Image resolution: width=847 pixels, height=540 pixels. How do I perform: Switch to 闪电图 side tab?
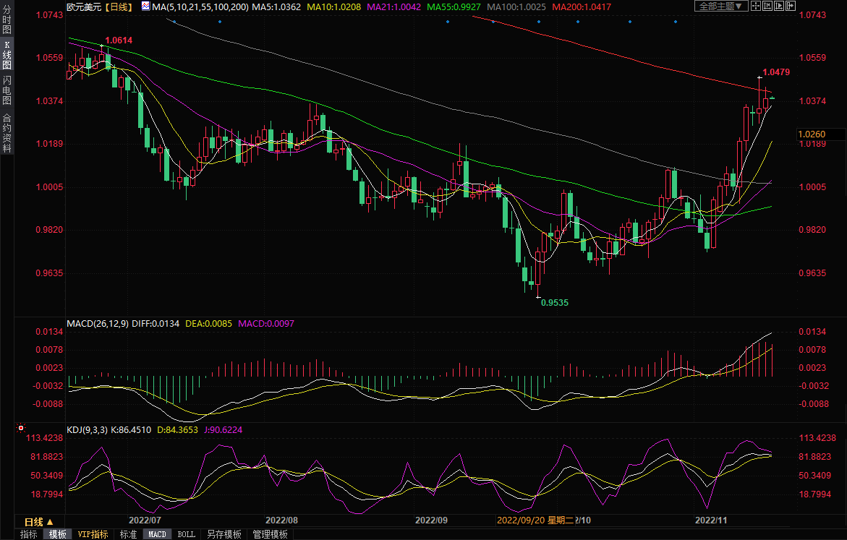click(x=7, y=89)
